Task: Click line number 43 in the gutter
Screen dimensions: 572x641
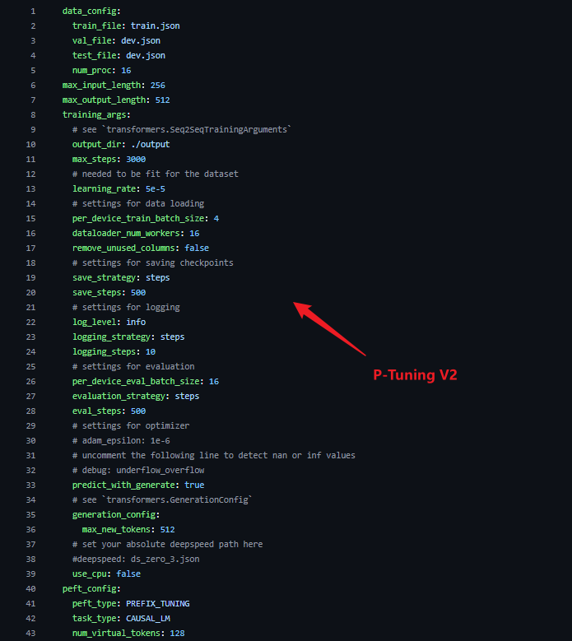Action: coord(31,633)
